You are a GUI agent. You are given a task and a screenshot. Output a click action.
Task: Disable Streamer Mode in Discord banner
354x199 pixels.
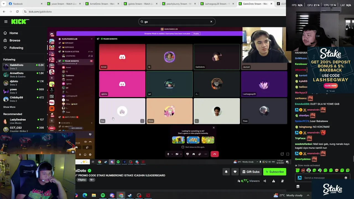click(196, 33)
